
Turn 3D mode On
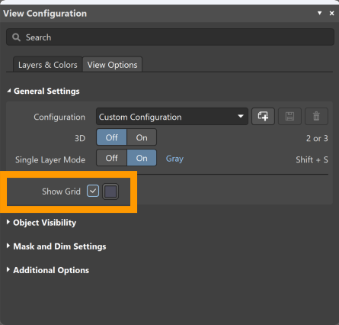click(x=142, y=137)
